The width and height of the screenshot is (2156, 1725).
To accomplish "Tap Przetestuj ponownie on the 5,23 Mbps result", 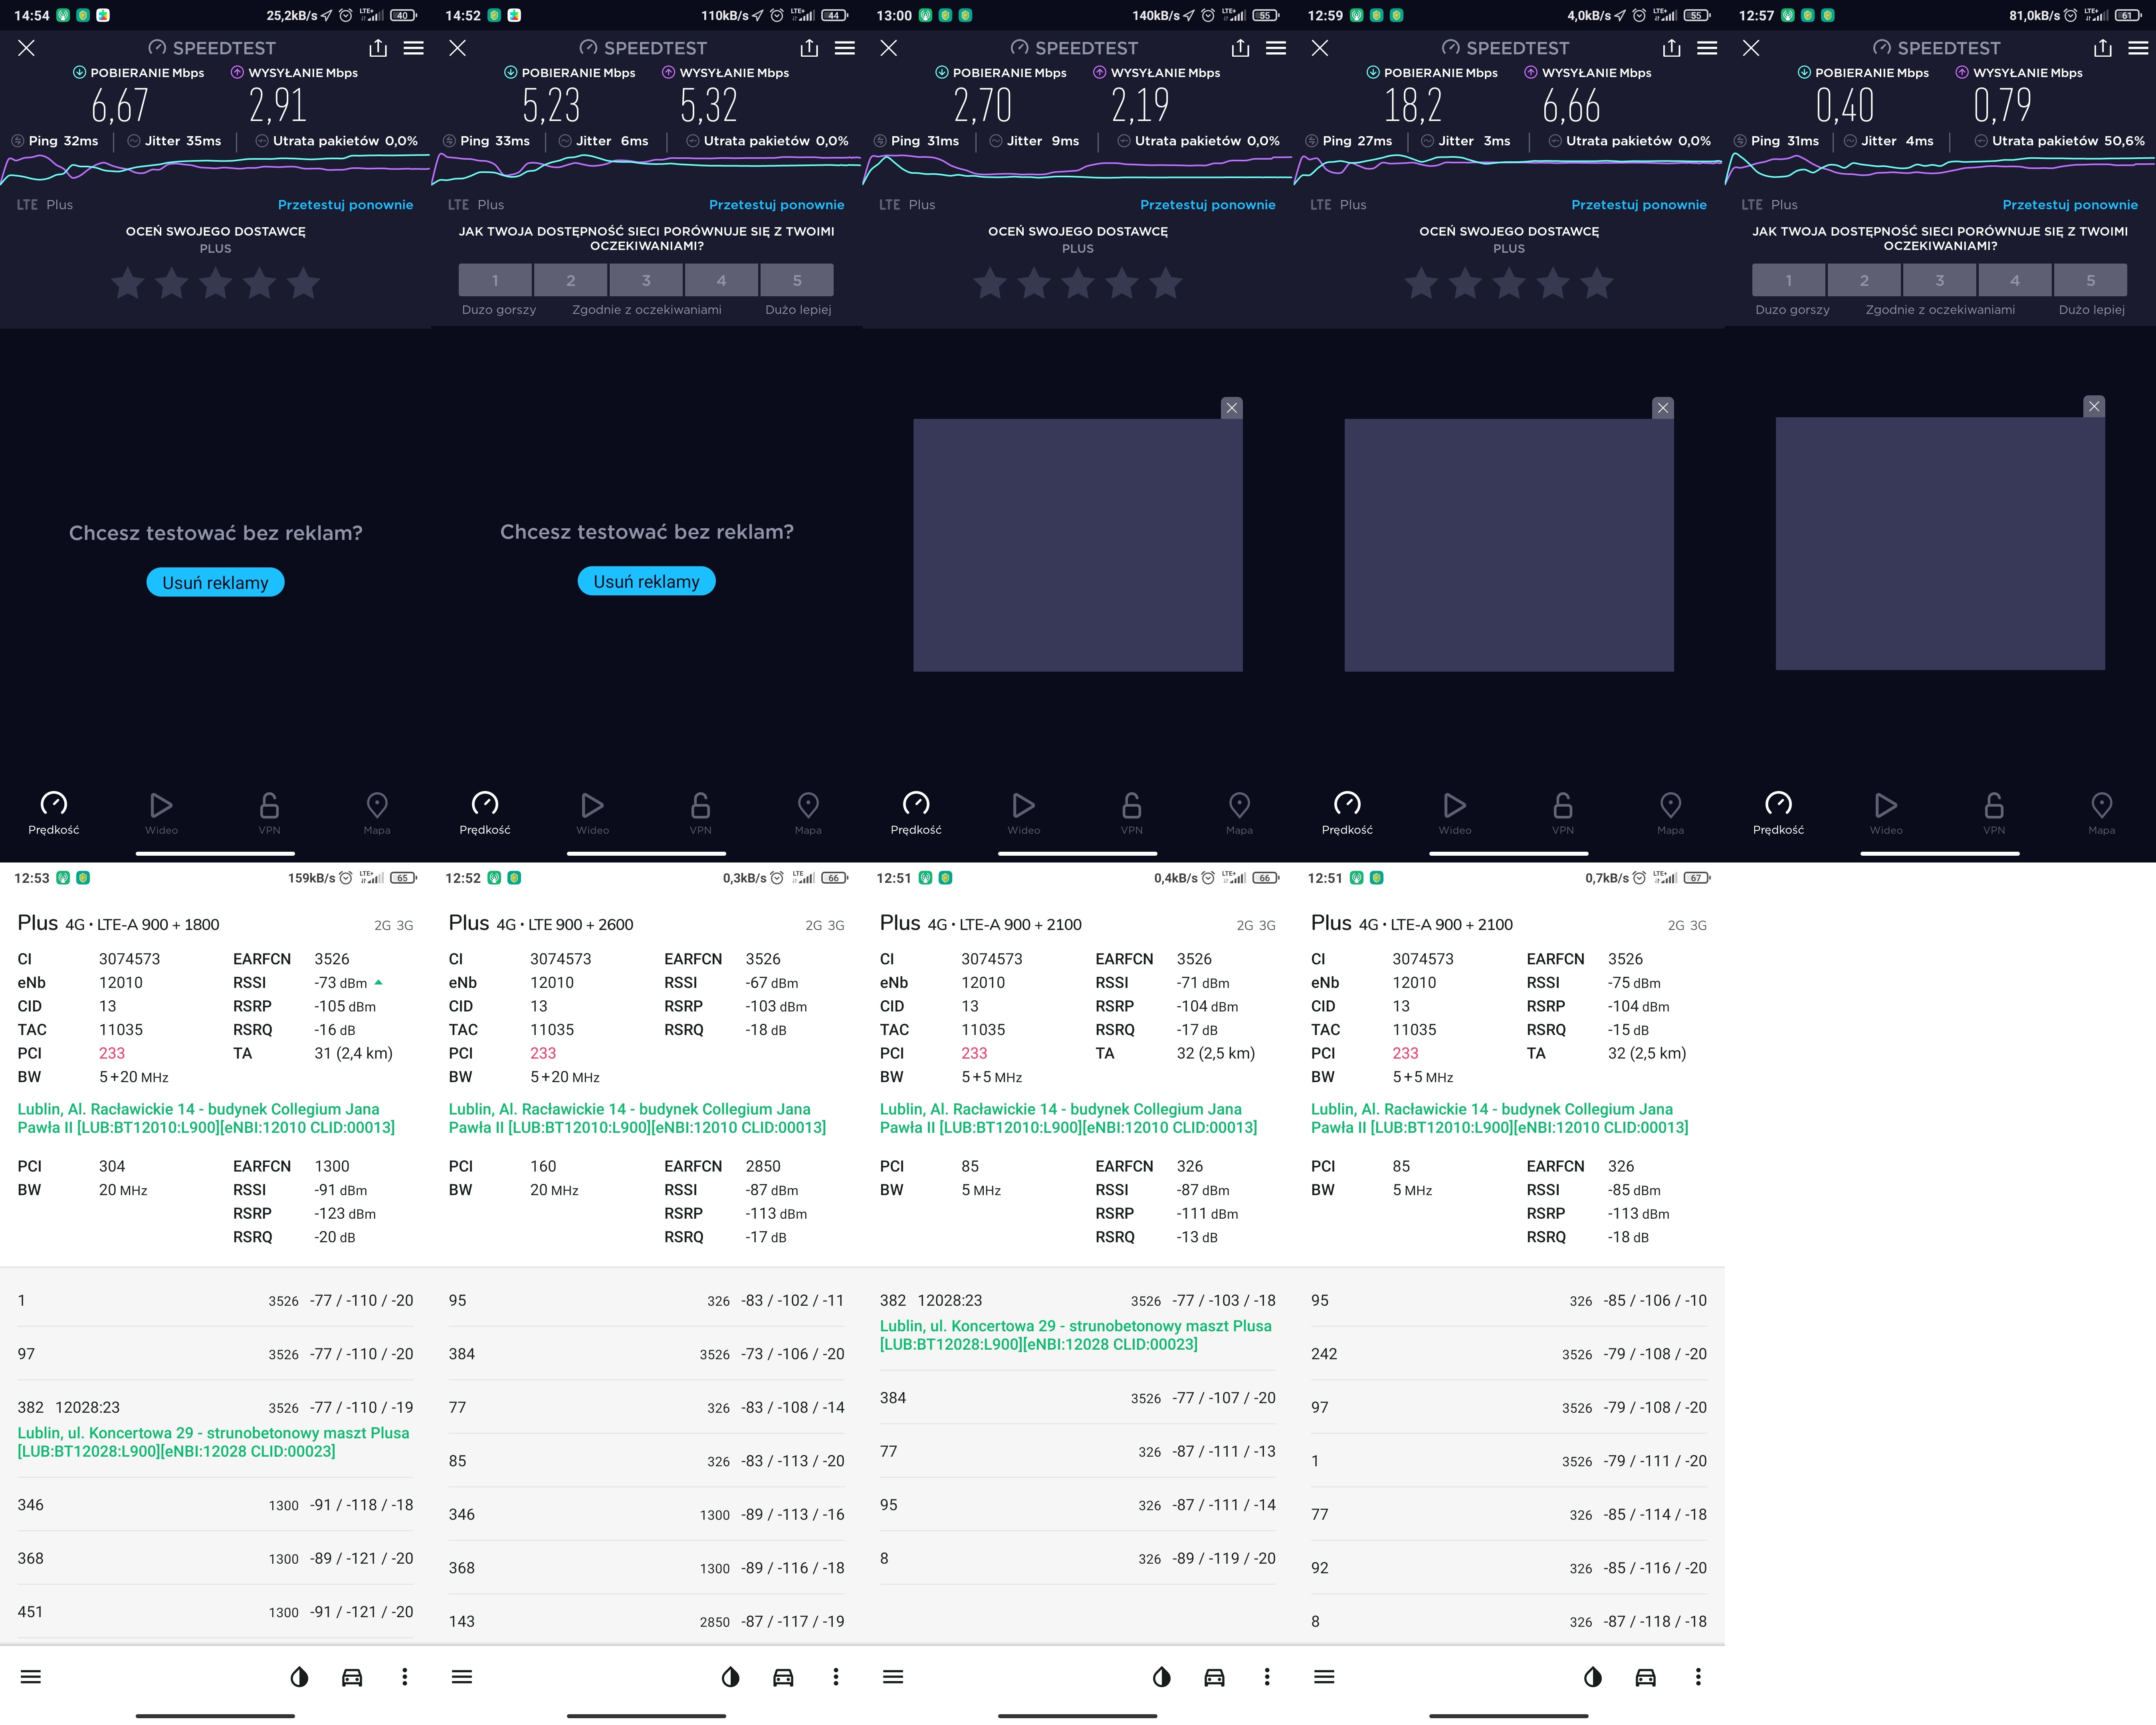I will point(776,205).
